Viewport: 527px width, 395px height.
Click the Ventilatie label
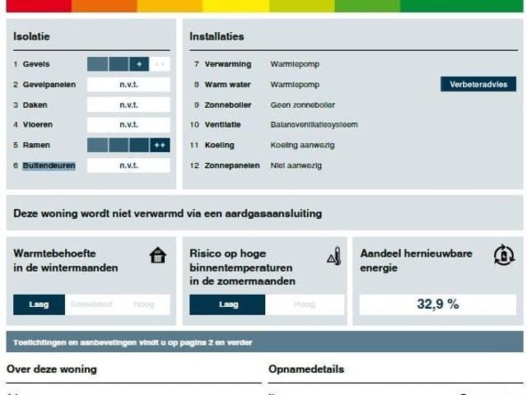coord(222,125)
